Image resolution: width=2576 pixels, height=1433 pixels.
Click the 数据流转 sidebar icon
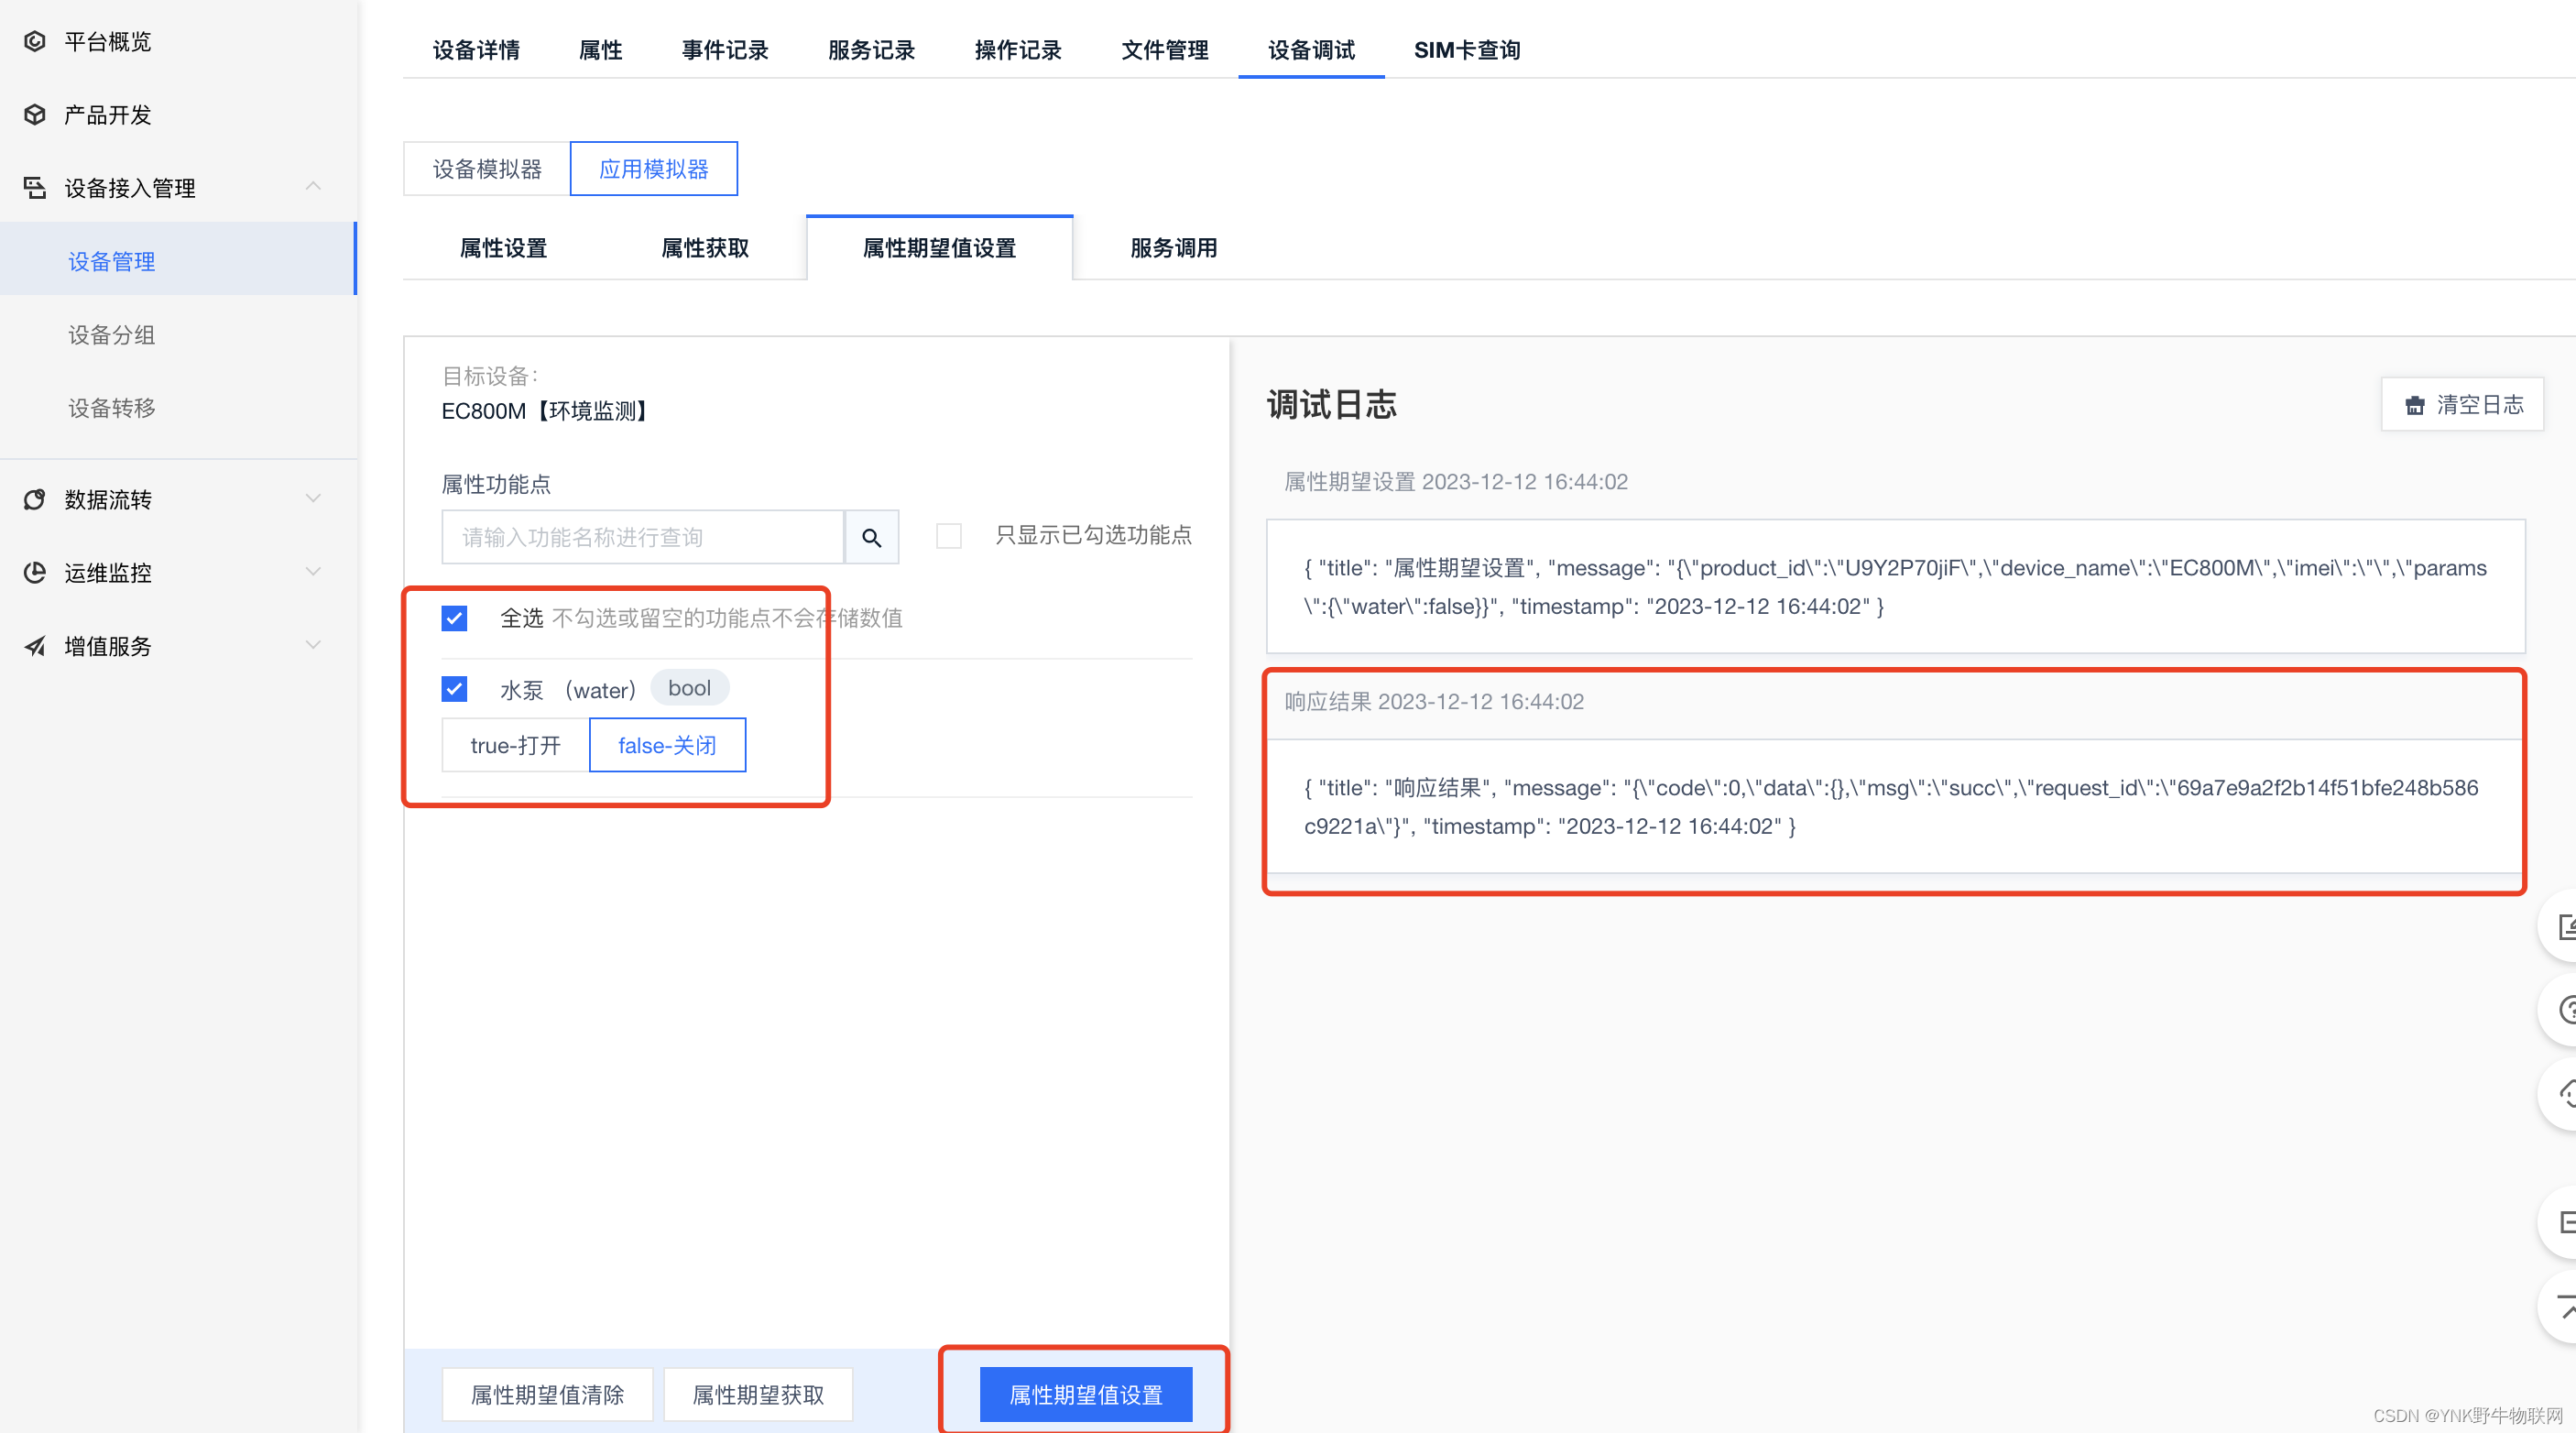click(35, 499)
